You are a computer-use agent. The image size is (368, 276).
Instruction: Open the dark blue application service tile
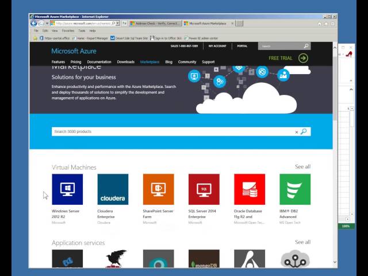point(67,259)
